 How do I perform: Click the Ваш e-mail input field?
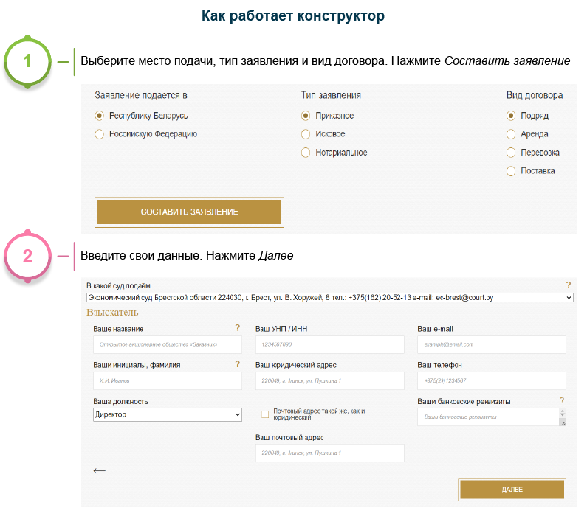tap(492, 344)
